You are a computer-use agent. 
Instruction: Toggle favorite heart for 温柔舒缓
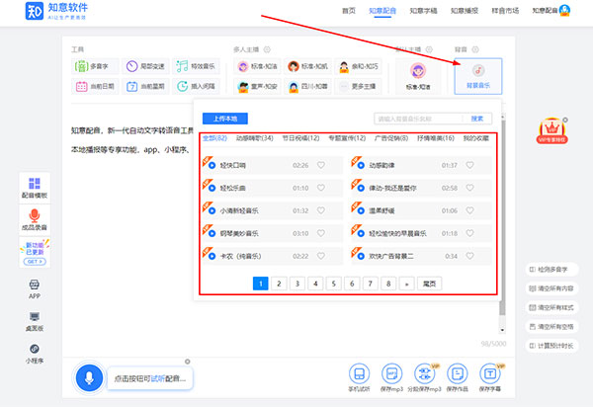coord(469,210)
